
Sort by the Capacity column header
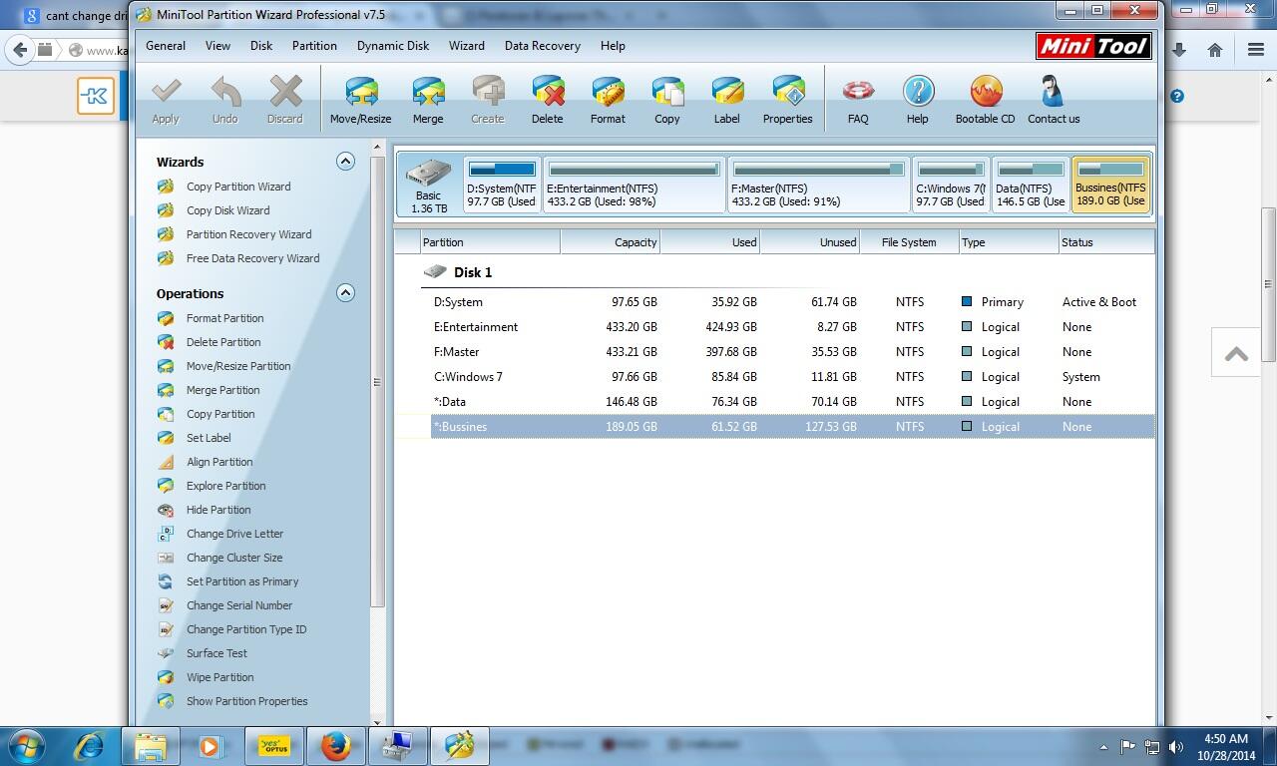tap(610, 242)
